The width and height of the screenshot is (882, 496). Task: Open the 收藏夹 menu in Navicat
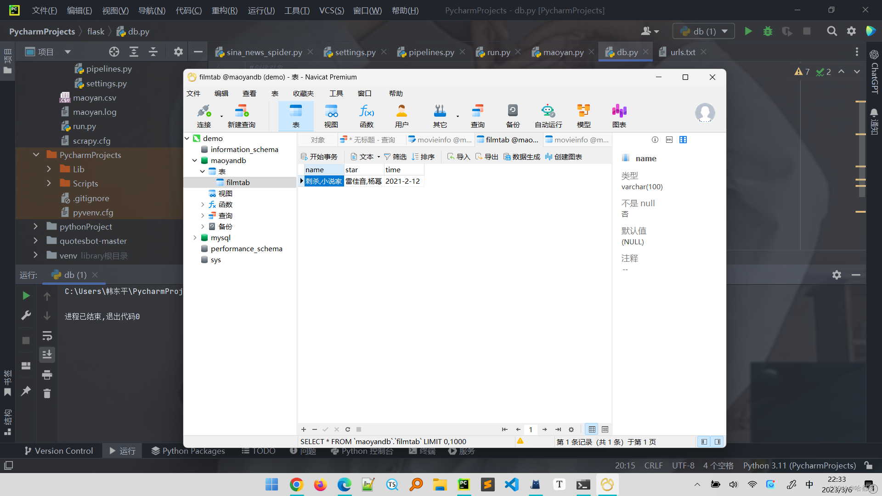303,94
